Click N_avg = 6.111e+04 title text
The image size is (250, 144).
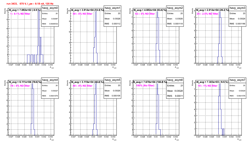(25, 82)
